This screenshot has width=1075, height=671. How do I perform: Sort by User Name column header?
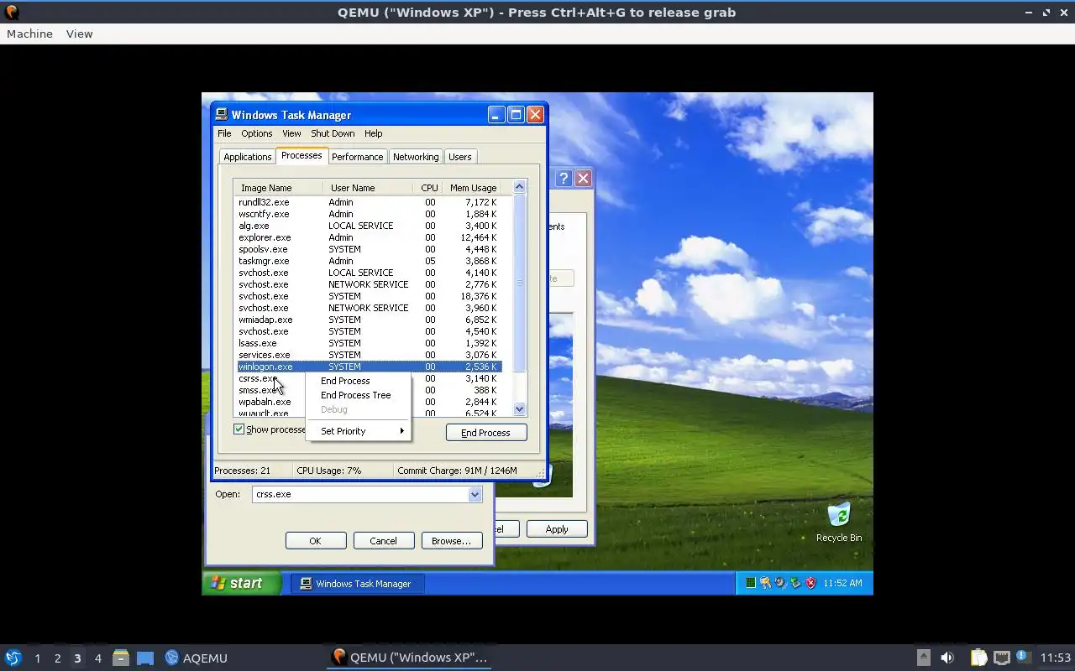(368, 188)
